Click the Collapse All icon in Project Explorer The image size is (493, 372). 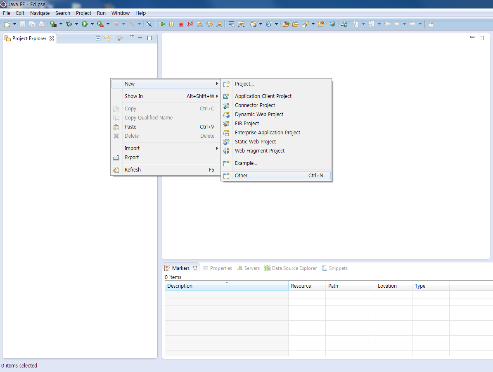click(98, 38)
